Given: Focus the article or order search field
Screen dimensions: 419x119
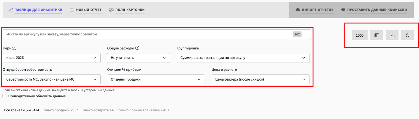Looking at the screenshot, I should (157, 34).
